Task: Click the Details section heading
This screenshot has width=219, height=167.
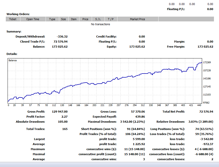Action: pos(12,54)
